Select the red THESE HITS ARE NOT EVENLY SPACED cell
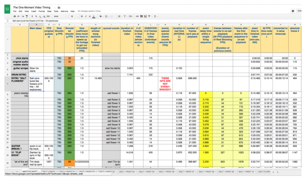The image size is (307, 182). (x=165, y=84)
